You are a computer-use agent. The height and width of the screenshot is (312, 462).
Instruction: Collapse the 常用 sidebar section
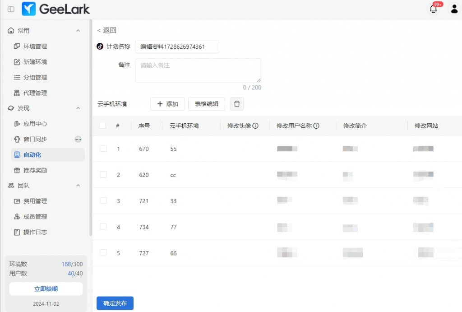78,31
